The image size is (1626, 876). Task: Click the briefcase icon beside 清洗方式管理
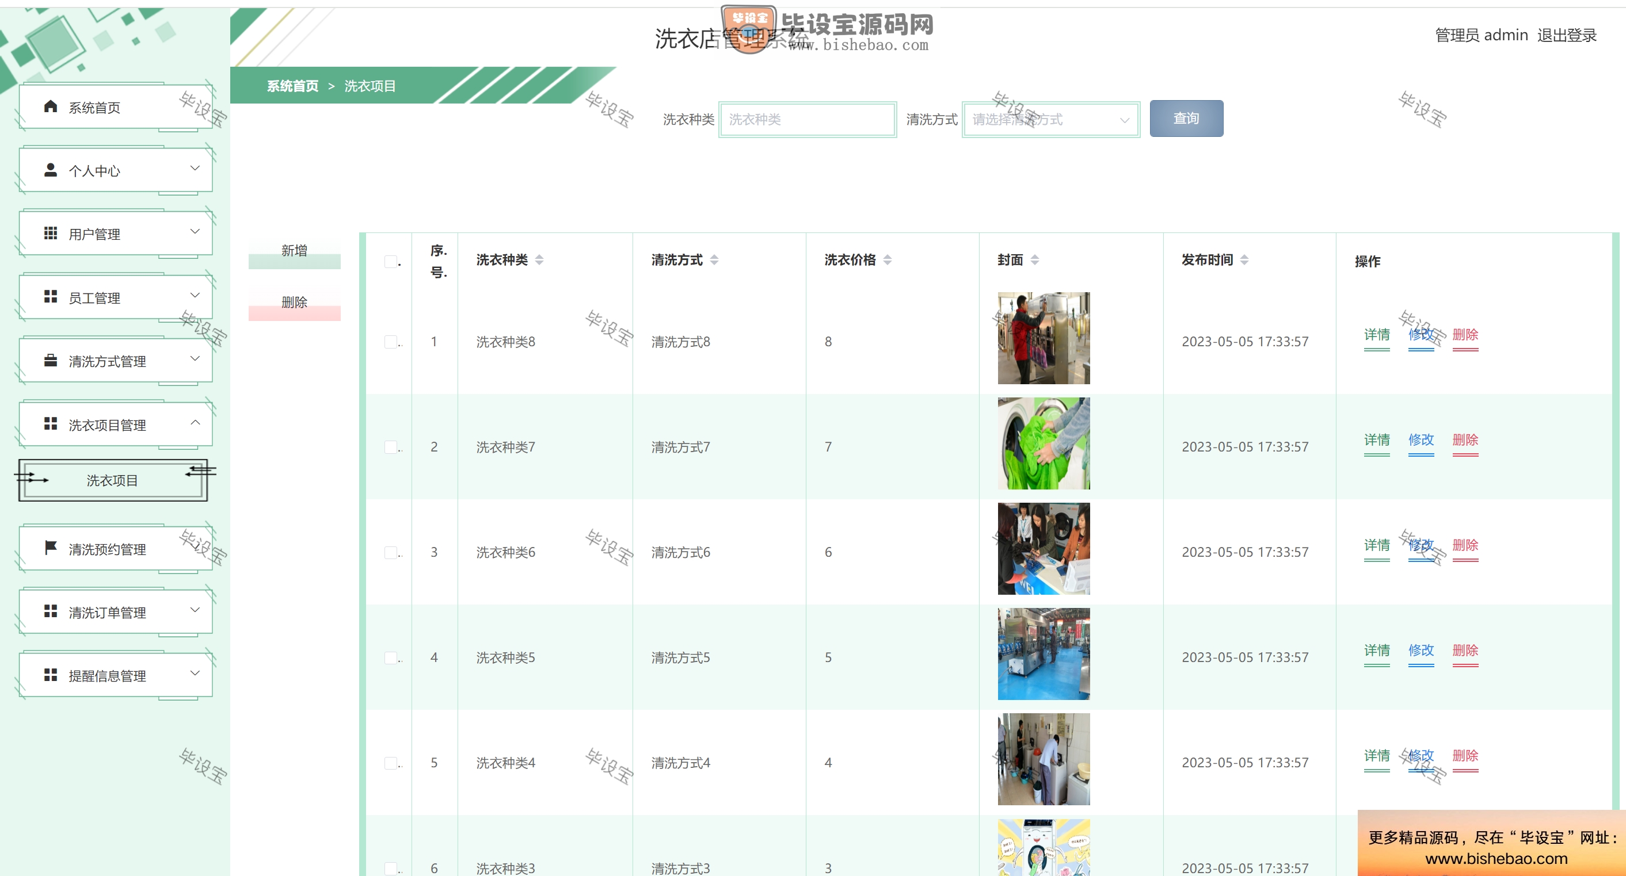(51, 360)
